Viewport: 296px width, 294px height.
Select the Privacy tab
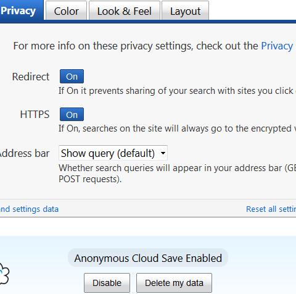(x=20, y=10)
